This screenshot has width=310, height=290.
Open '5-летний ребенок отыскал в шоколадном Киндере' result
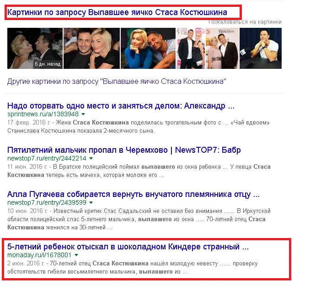click(x=128, y=247)
